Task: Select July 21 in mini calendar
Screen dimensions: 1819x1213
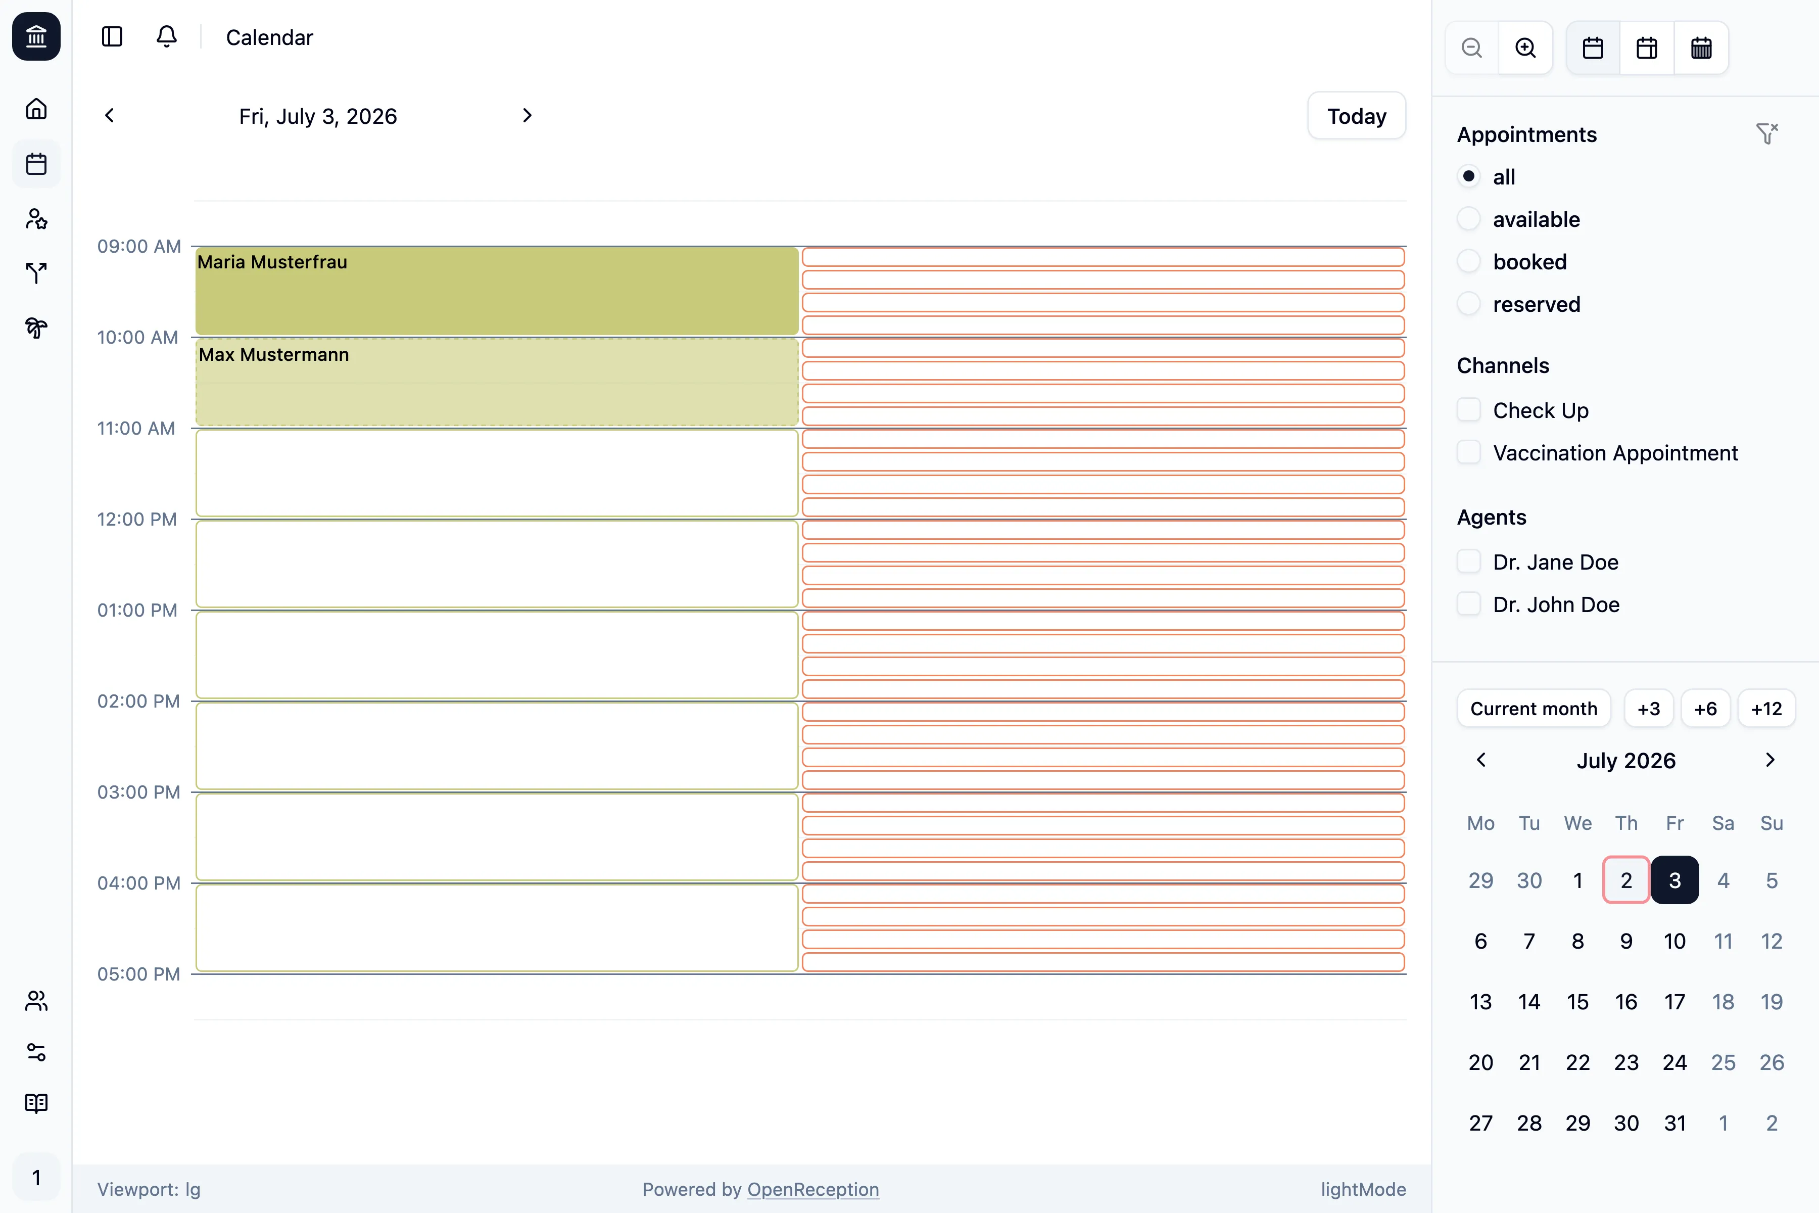Action: pyautogui.click(x=1529, y=1062)
